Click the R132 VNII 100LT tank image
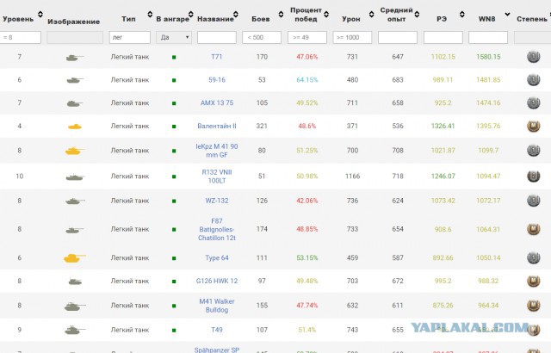551x353 pixels. (x=75, y=176)
